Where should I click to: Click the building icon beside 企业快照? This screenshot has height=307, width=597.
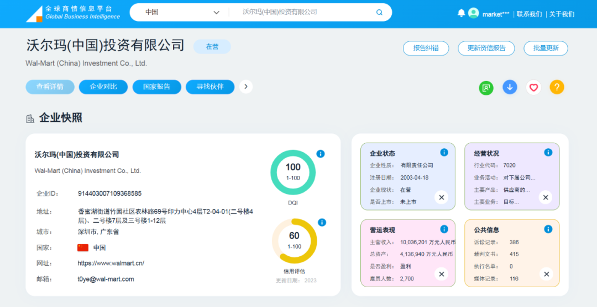[x=30, y=119]
